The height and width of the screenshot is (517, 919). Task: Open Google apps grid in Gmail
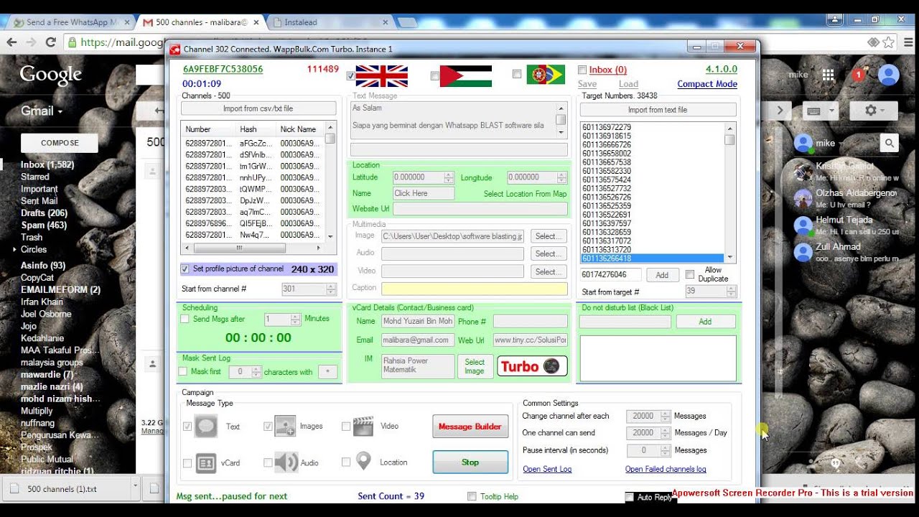tap(828, 75)
